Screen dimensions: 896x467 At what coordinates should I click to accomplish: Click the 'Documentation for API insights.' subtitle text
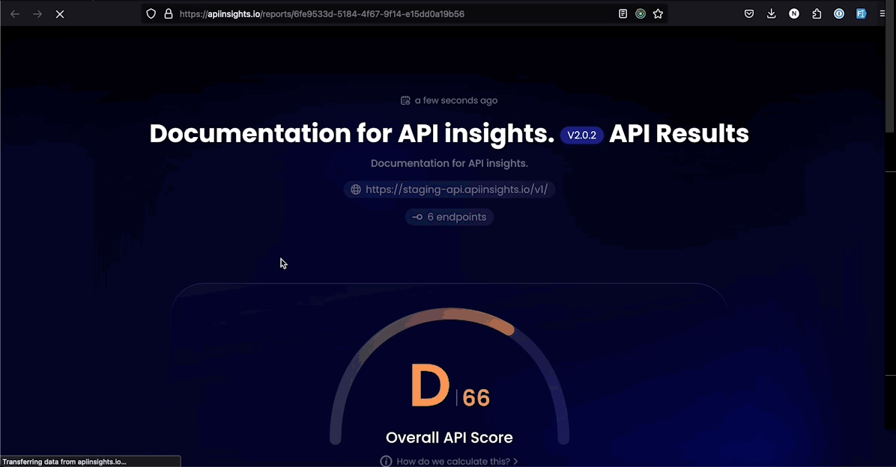pos(449,163)
